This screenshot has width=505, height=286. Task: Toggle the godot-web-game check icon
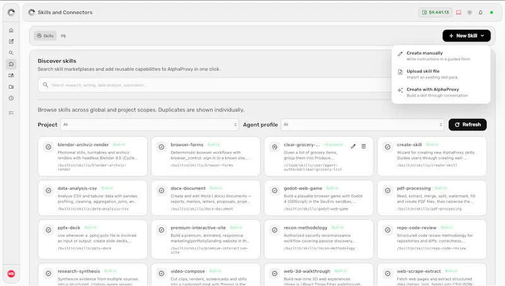pos(275,190)
